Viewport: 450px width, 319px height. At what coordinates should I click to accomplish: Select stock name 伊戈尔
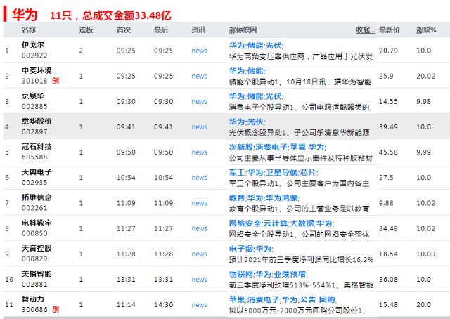coord(33,45)
